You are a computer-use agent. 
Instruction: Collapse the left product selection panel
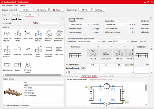(x=62, y=18)
